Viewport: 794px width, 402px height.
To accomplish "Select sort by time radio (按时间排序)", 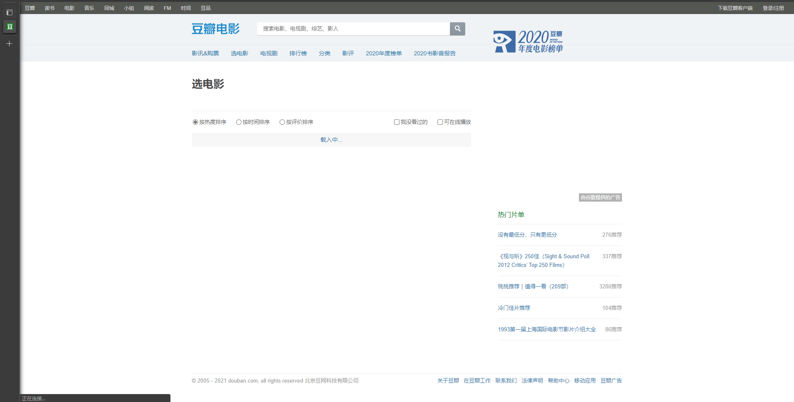I will click(239, 122).
